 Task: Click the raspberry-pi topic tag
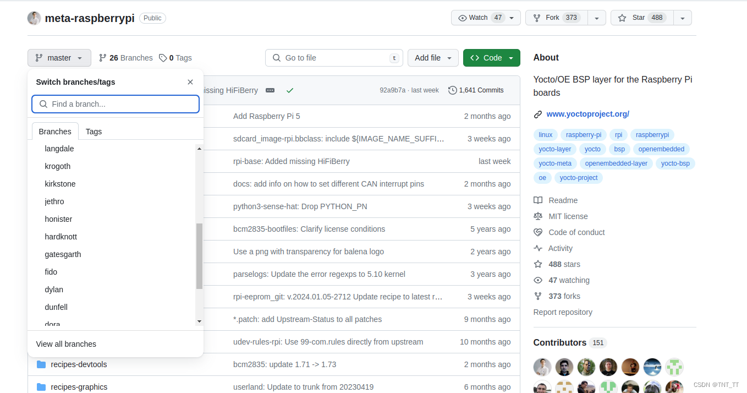584,135
